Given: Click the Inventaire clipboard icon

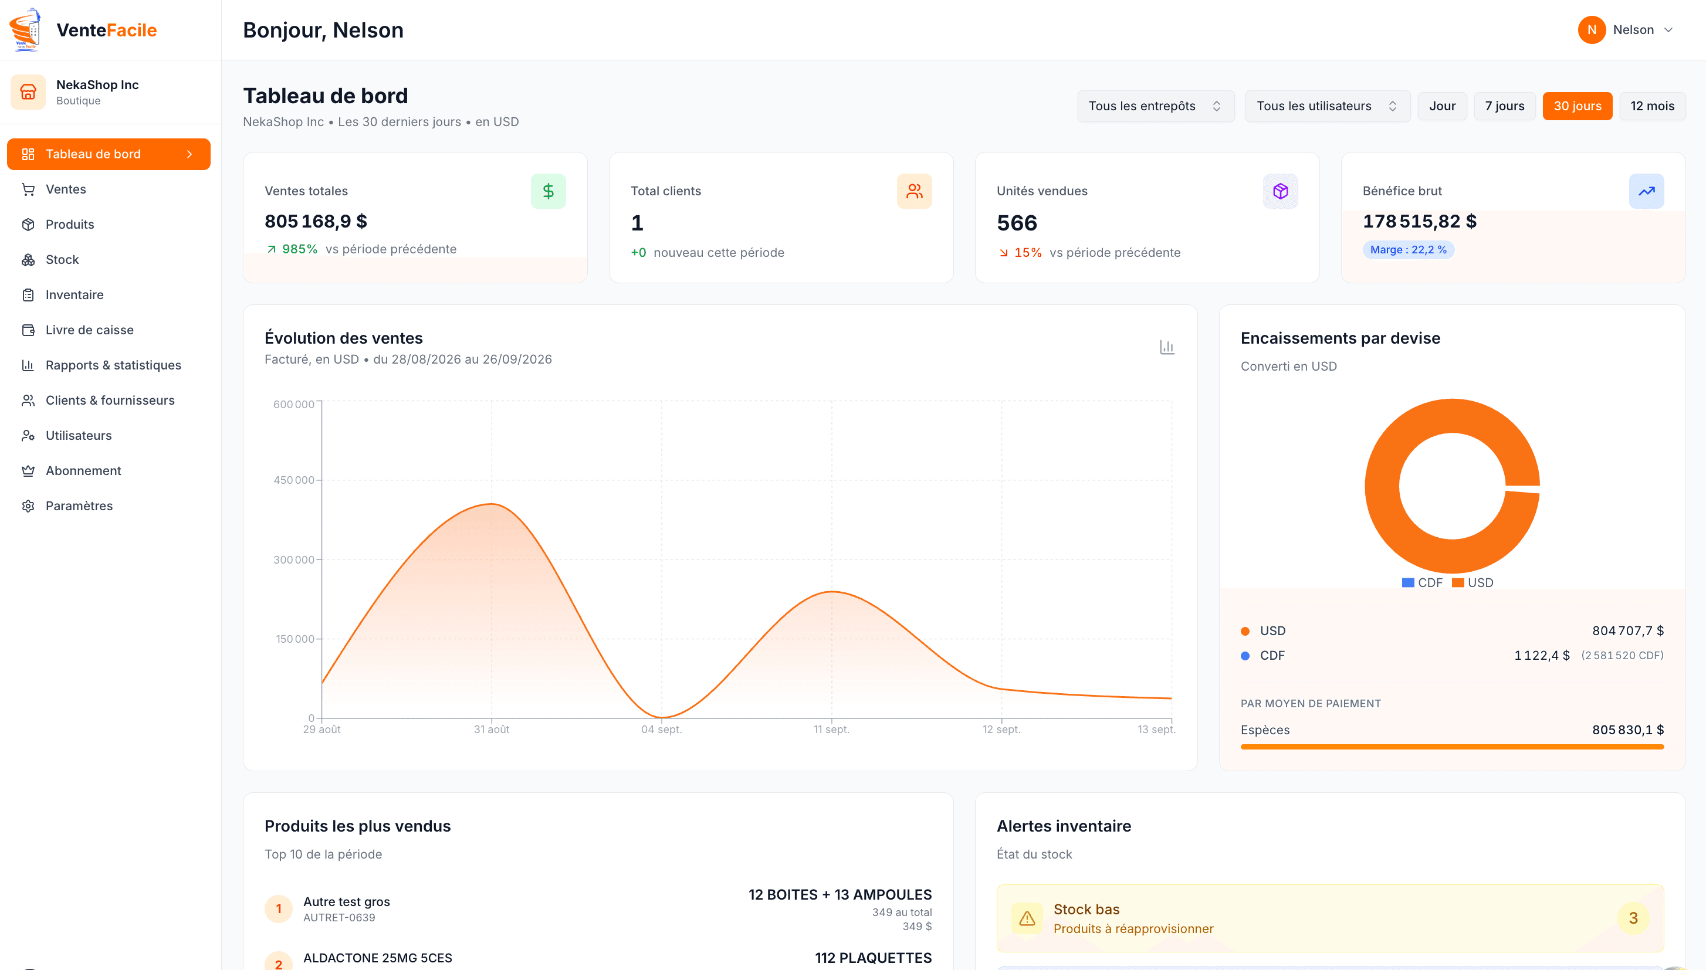Looking at the screenshot, I should click(x=28, y=295).
